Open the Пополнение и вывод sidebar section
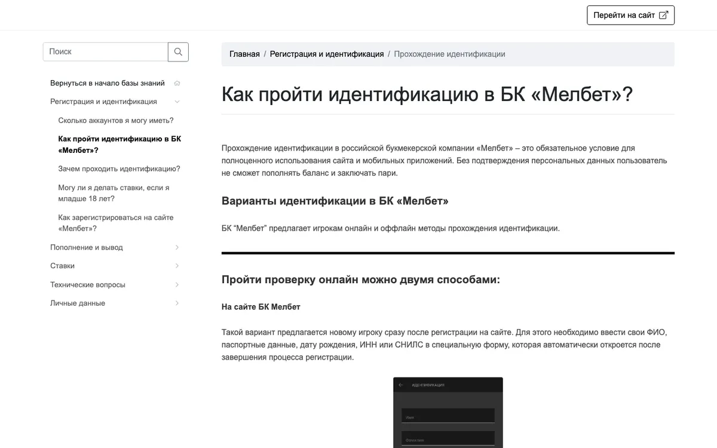 [87, 247]
